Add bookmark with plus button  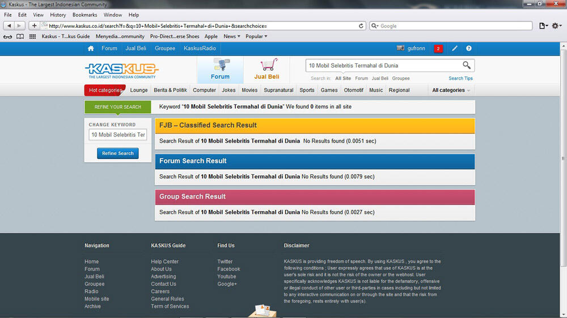(x=34, y=25)
